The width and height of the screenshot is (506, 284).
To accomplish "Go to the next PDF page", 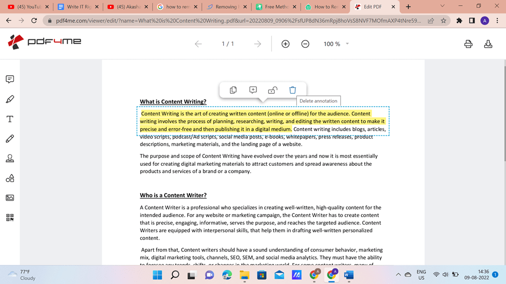I will pyautogui.click(x=257, y=44).
